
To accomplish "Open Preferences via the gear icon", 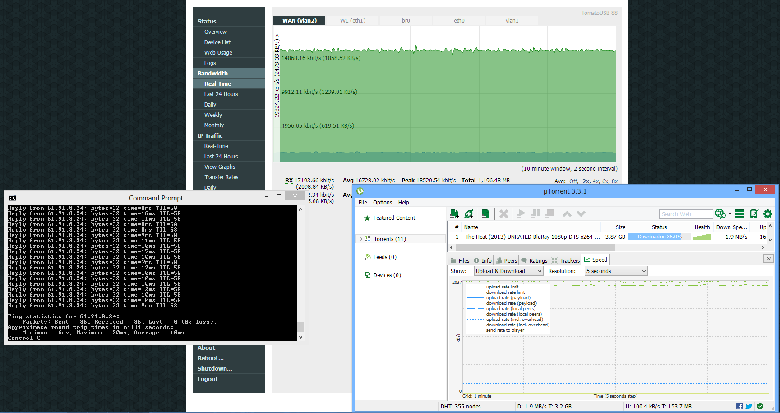I will coord(768,214).
